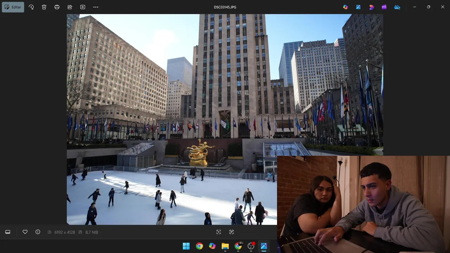Image resolution: width=450 pixels, height=253 pixels.
Task: Open Clipchamp purple icon in title bar
Action: point(384,7)
